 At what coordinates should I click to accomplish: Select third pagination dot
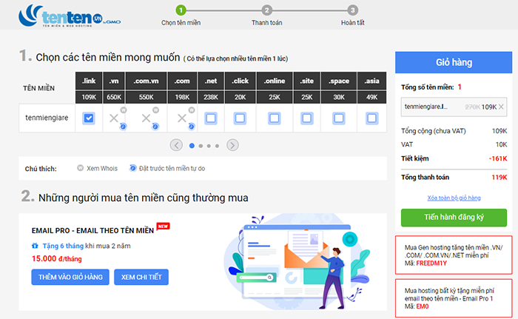tap(209, 146)
